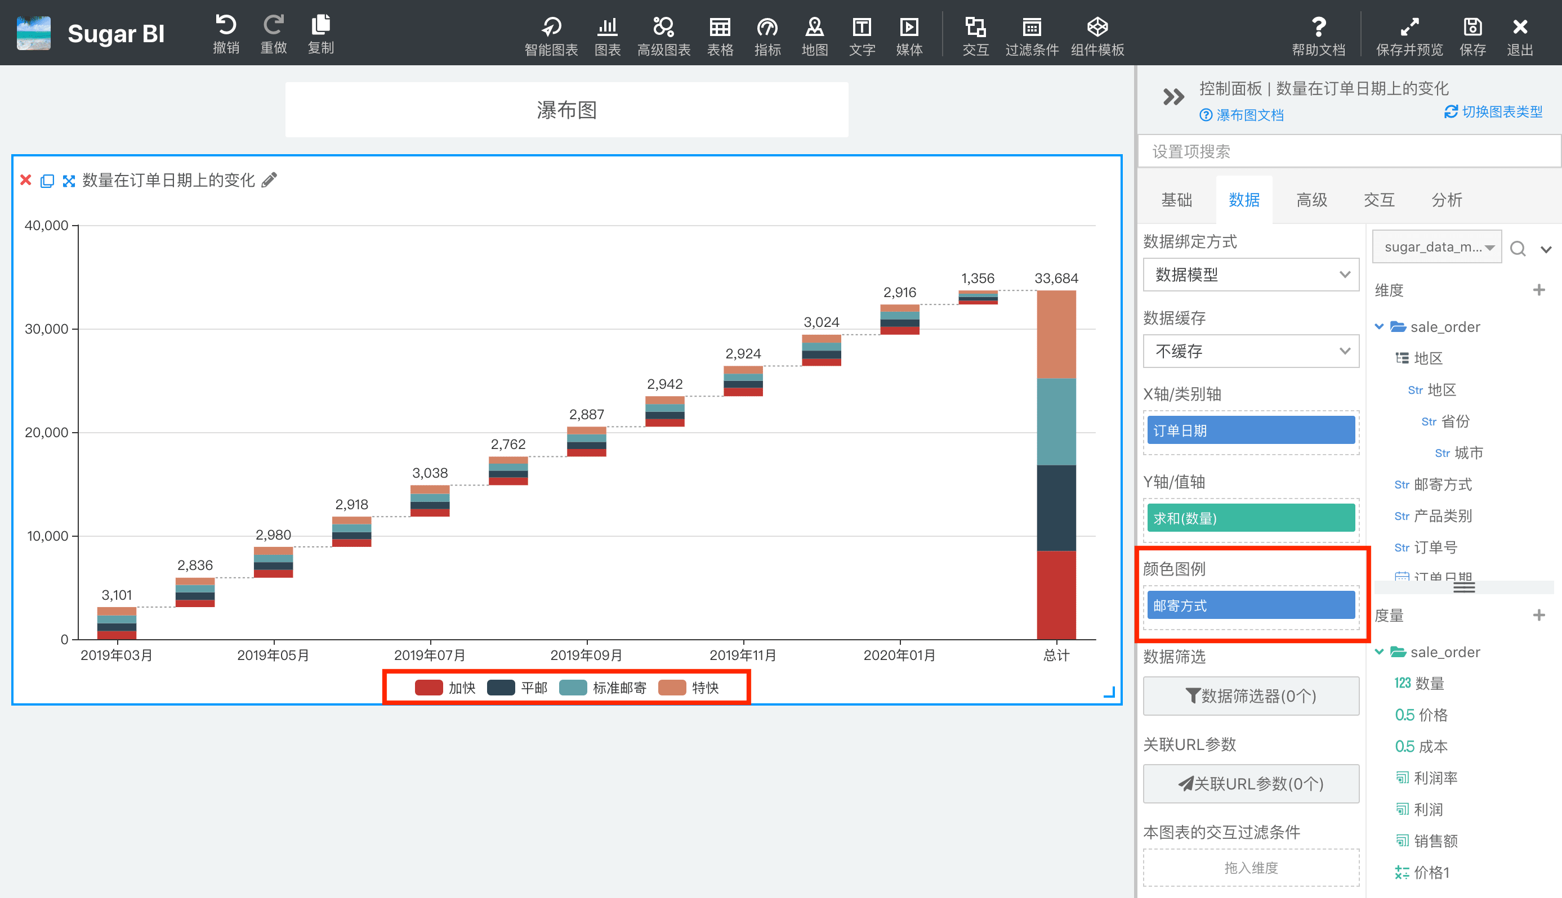
Task: Click the 复制 copy icon
Action: (x=321, y=25)
